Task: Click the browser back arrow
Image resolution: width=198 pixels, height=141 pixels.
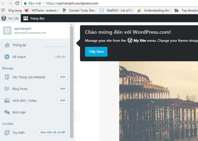Action: (x=3, y=3)
